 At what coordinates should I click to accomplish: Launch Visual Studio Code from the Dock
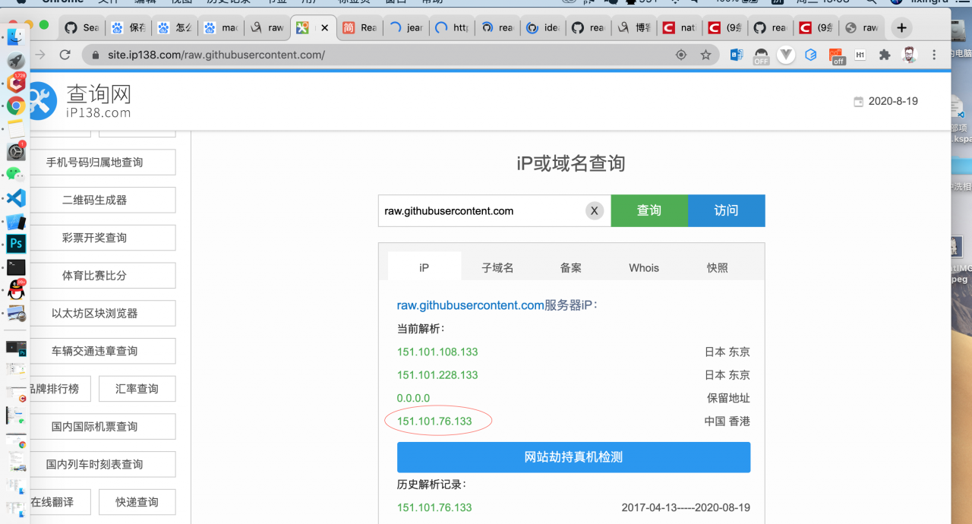click(x=15, y=198)
